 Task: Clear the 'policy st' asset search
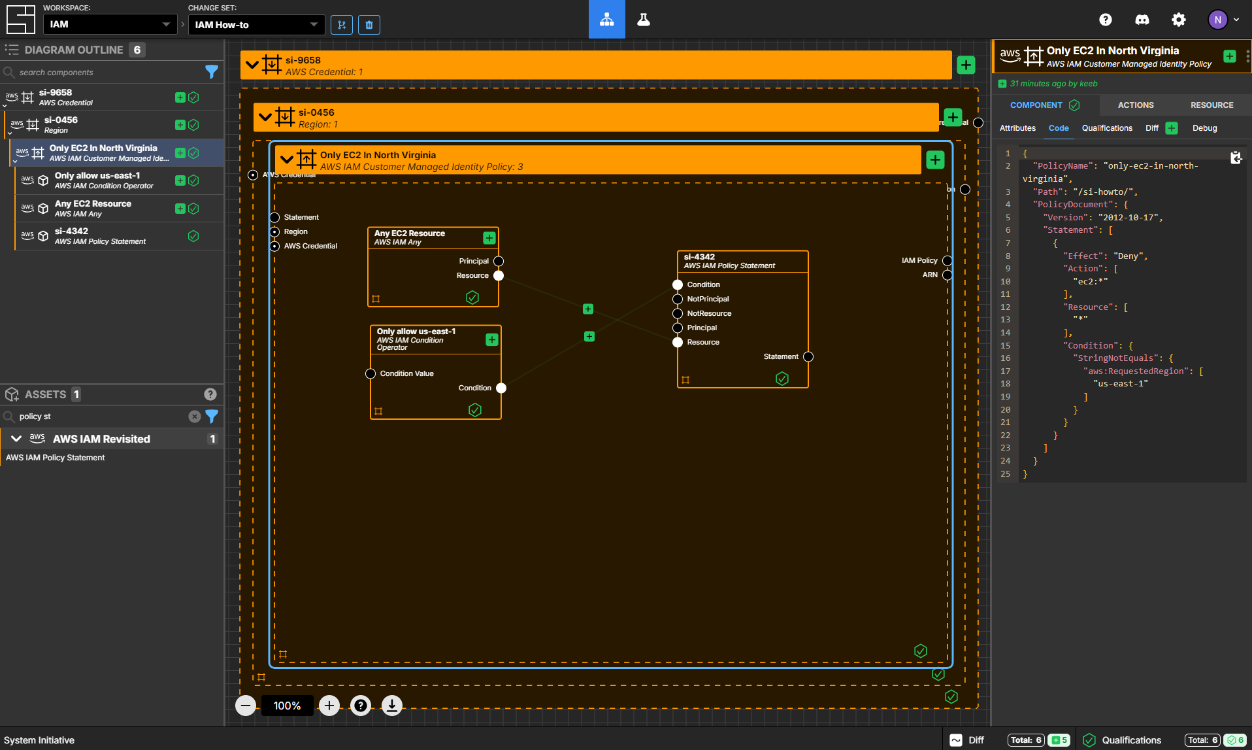(x=194, y=417)
